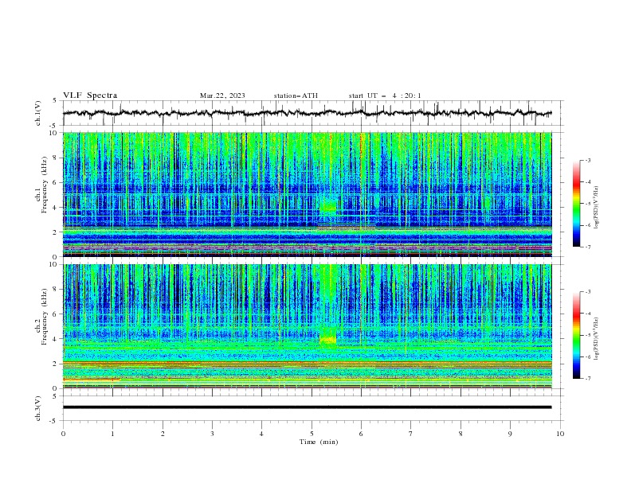Click the 'station=ATH' label
The height and width of the screenshot is (487, 631).
(296, 95)
